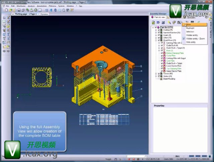214x162 pixels.
Task: Click the printer icon in top toolbar
Action: [31, 10]
